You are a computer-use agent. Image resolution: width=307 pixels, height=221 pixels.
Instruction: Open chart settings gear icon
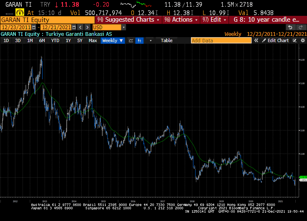(303, 40)
